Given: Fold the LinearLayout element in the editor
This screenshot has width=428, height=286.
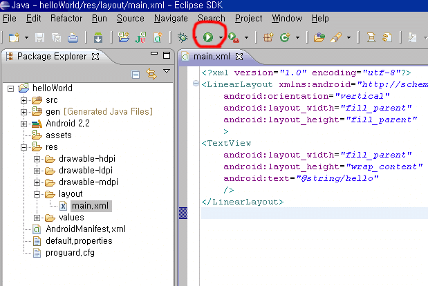Looking at the screenshot, I should click(196, 83).
